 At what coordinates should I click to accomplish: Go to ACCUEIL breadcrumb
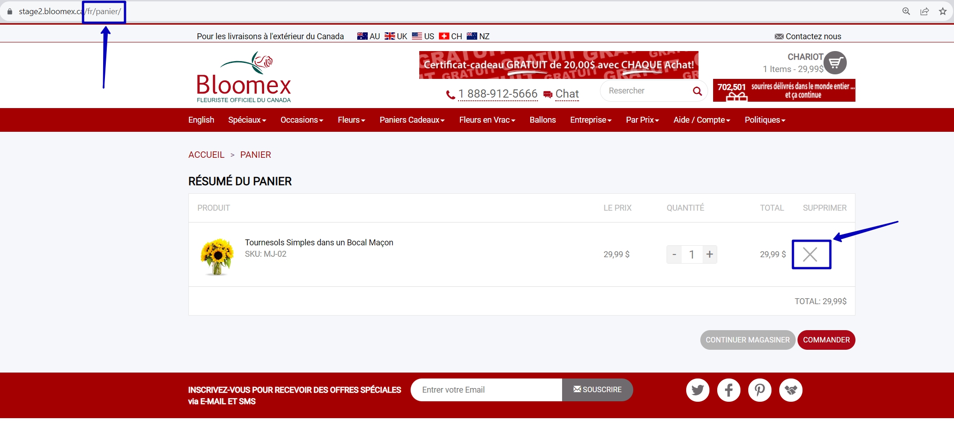click(x=206, y=155)
